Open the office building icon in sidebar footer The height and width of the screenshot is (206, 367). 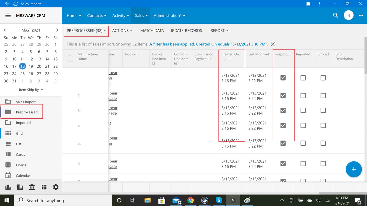tap(20, 187)
